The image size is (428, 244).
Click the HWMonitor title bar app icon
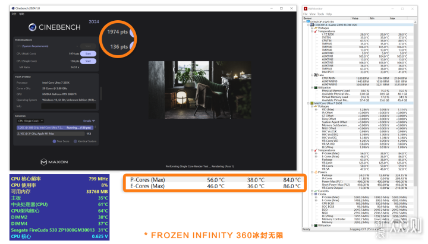(x=306, y=9)
